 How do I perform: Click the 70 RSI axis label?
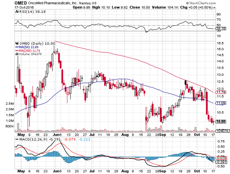(x=218, y=20)
